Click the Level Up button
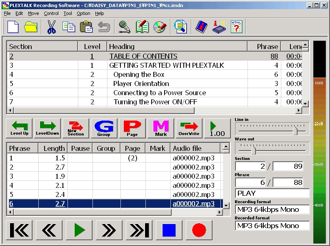The width and height of the screenshot is (330, 246). pyautogui.click(x=19, y=128)
